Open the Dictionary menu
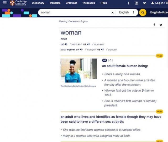The height and width of the screenshot is (142, 168). pyautogui.click(x=38, y=3)
